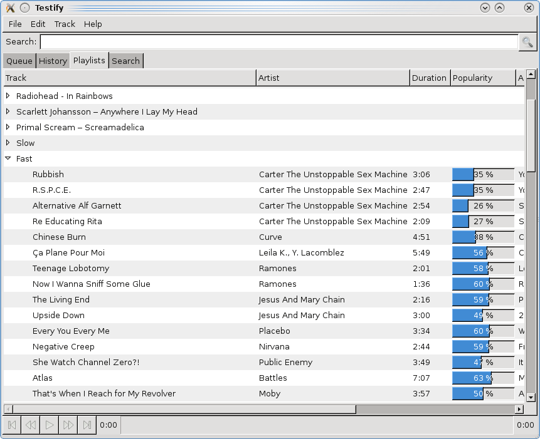Viewport: 540px width, 439px height.
Task: Switch to the History tab
Action: (53, 61)
